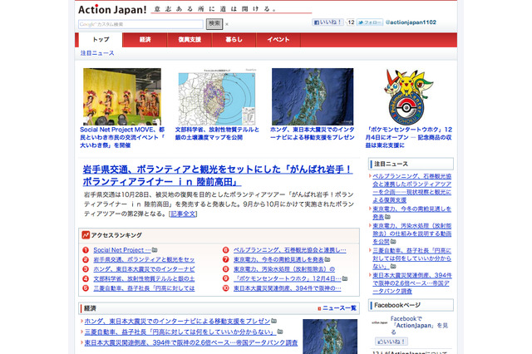Click comment icon after ホンダ 経済 headline
This screenshot has width=532, height=354.
[x=274, y=321]
